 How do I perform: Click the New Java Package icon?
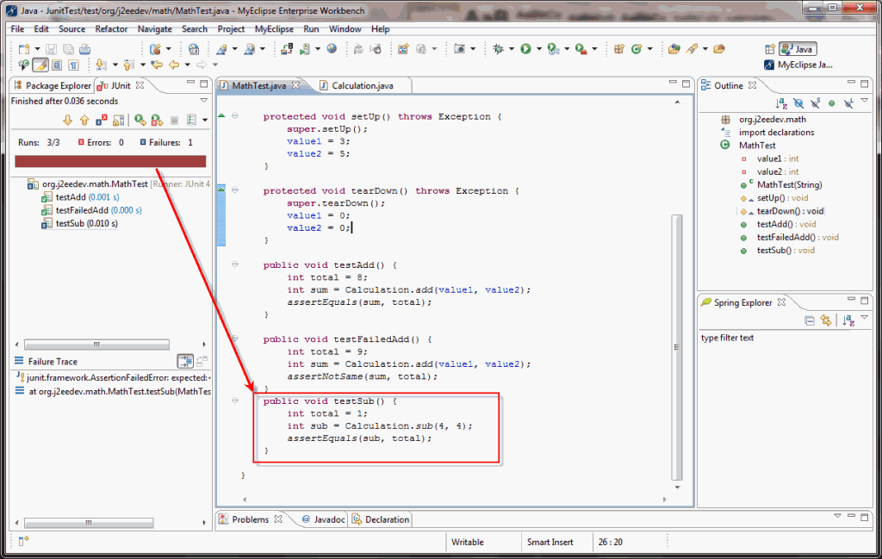pyautogui.click(x=618, y=49)
